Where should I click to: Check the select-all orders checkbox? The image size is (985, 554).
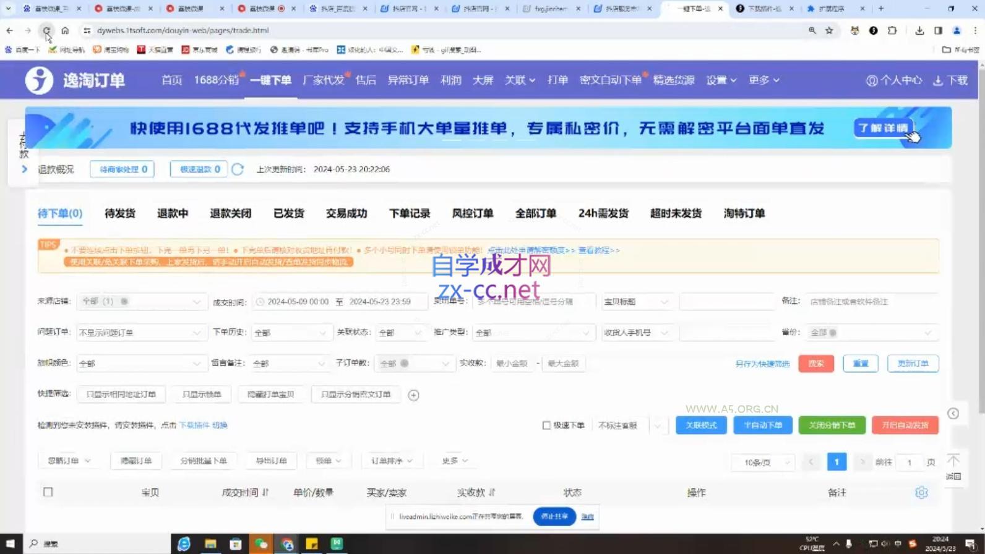click(48, 492)
